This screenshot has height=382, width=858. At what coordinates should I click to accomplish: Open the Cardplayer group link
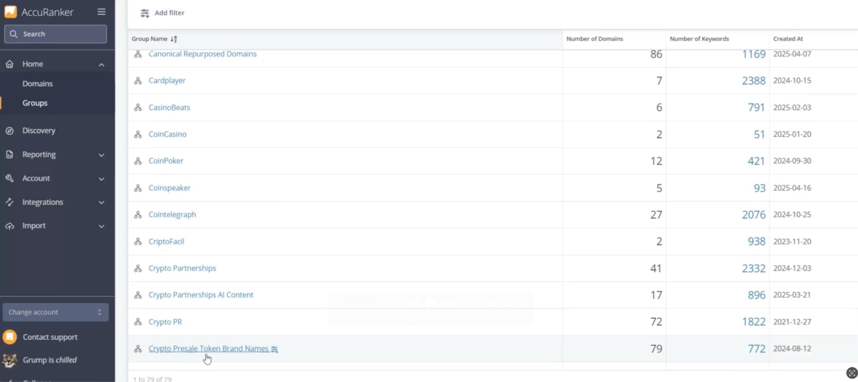(x=167, y=80)
